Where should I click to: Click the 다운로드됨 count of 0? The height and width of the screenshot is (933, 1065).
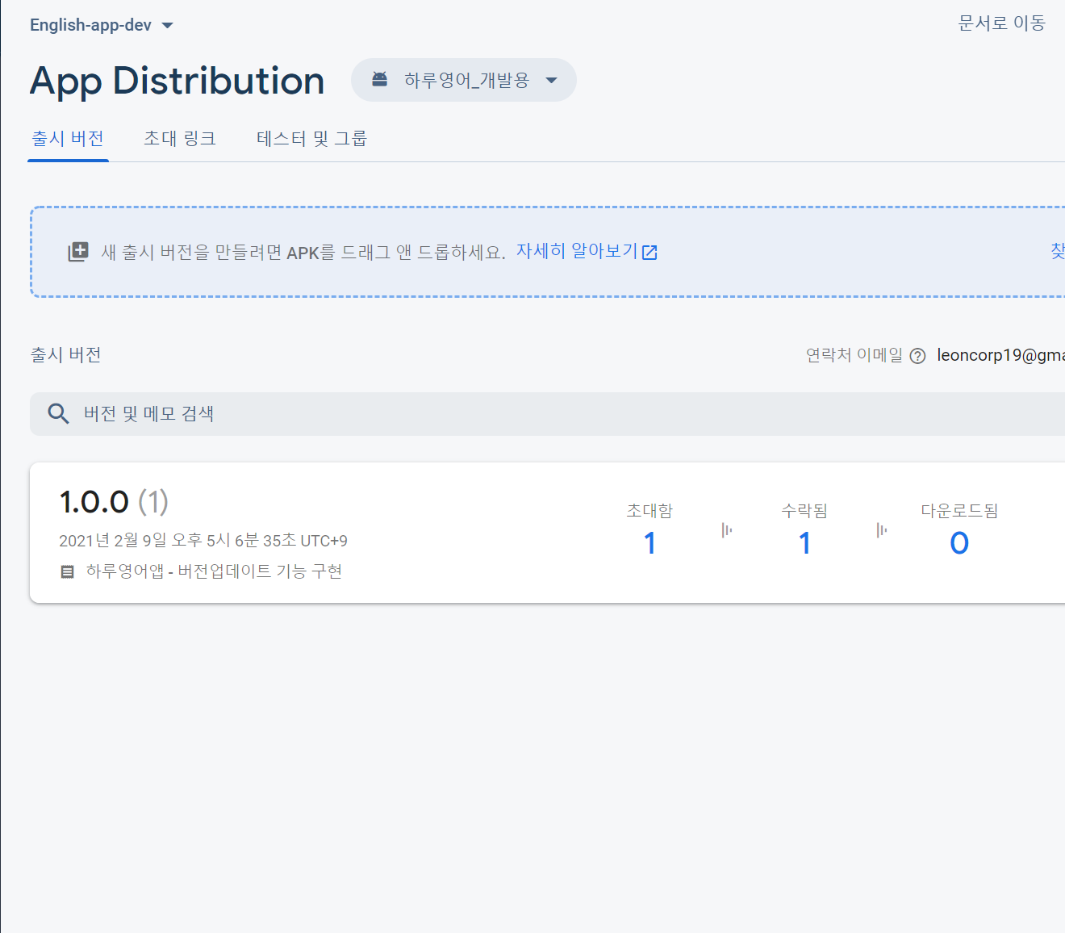click(959, 543)
